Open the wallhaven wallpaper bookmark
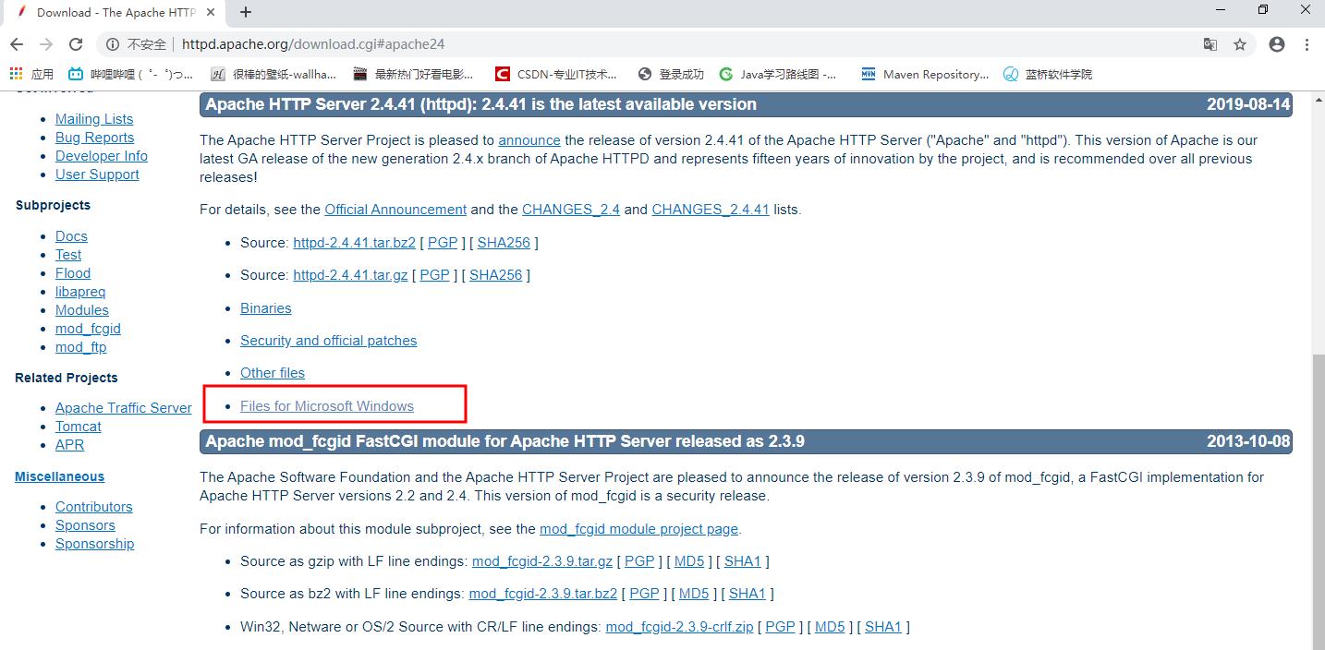Viewport: 1325px width, 650px height. click(x=274, y=74)
